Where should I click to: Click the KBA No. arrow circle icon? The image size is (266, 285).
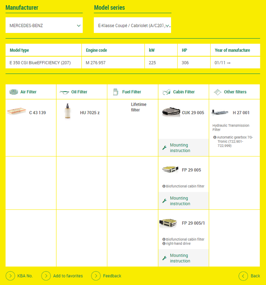10,276
